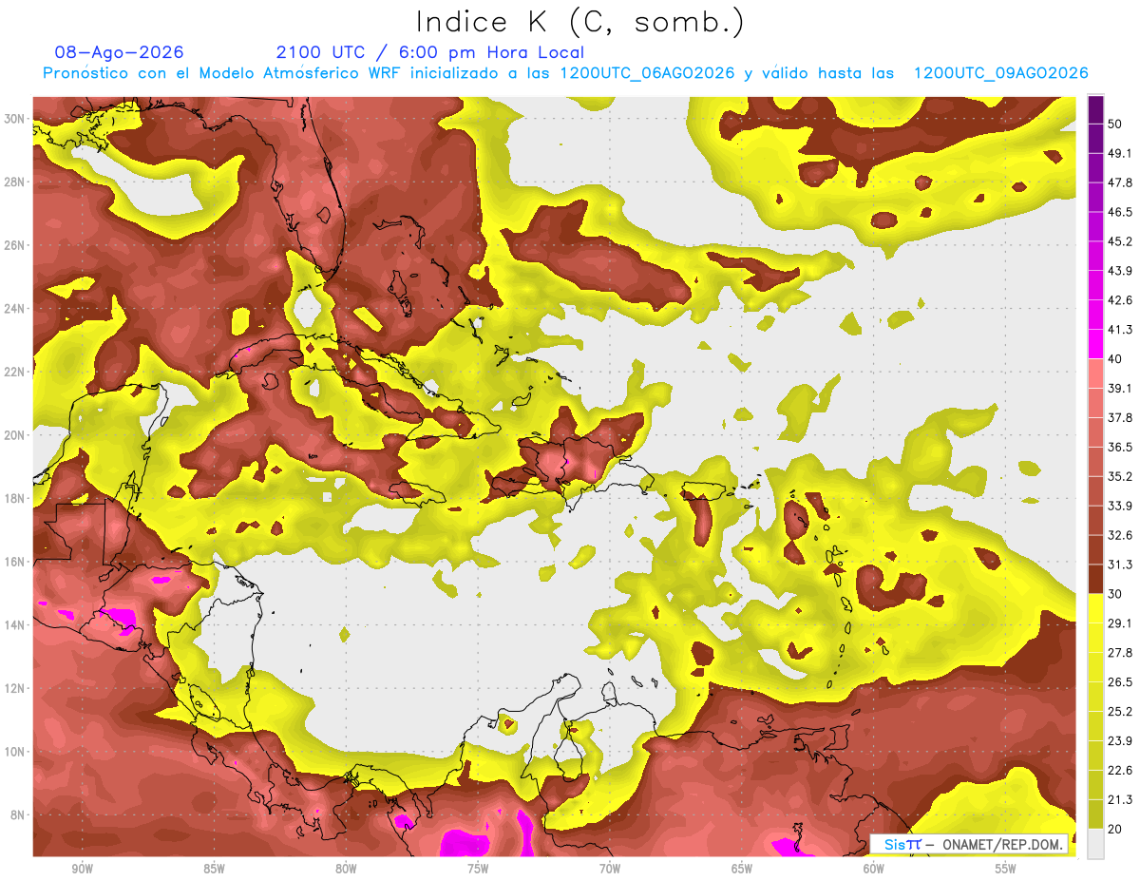Select the legend value 32.6
Image resolution: width=1140 pixels, height=881 pixels.
pyautogui.click(x=1120, y=535)
